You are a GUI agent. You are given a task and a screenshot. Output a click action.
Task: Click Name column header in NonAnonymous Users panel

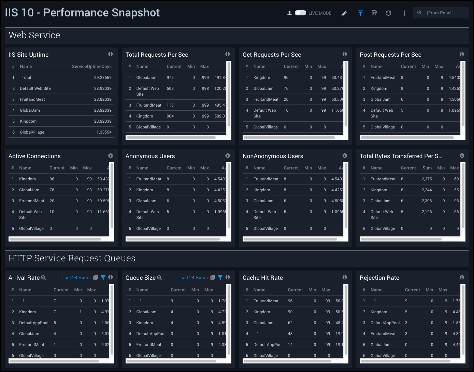[259, 168]
